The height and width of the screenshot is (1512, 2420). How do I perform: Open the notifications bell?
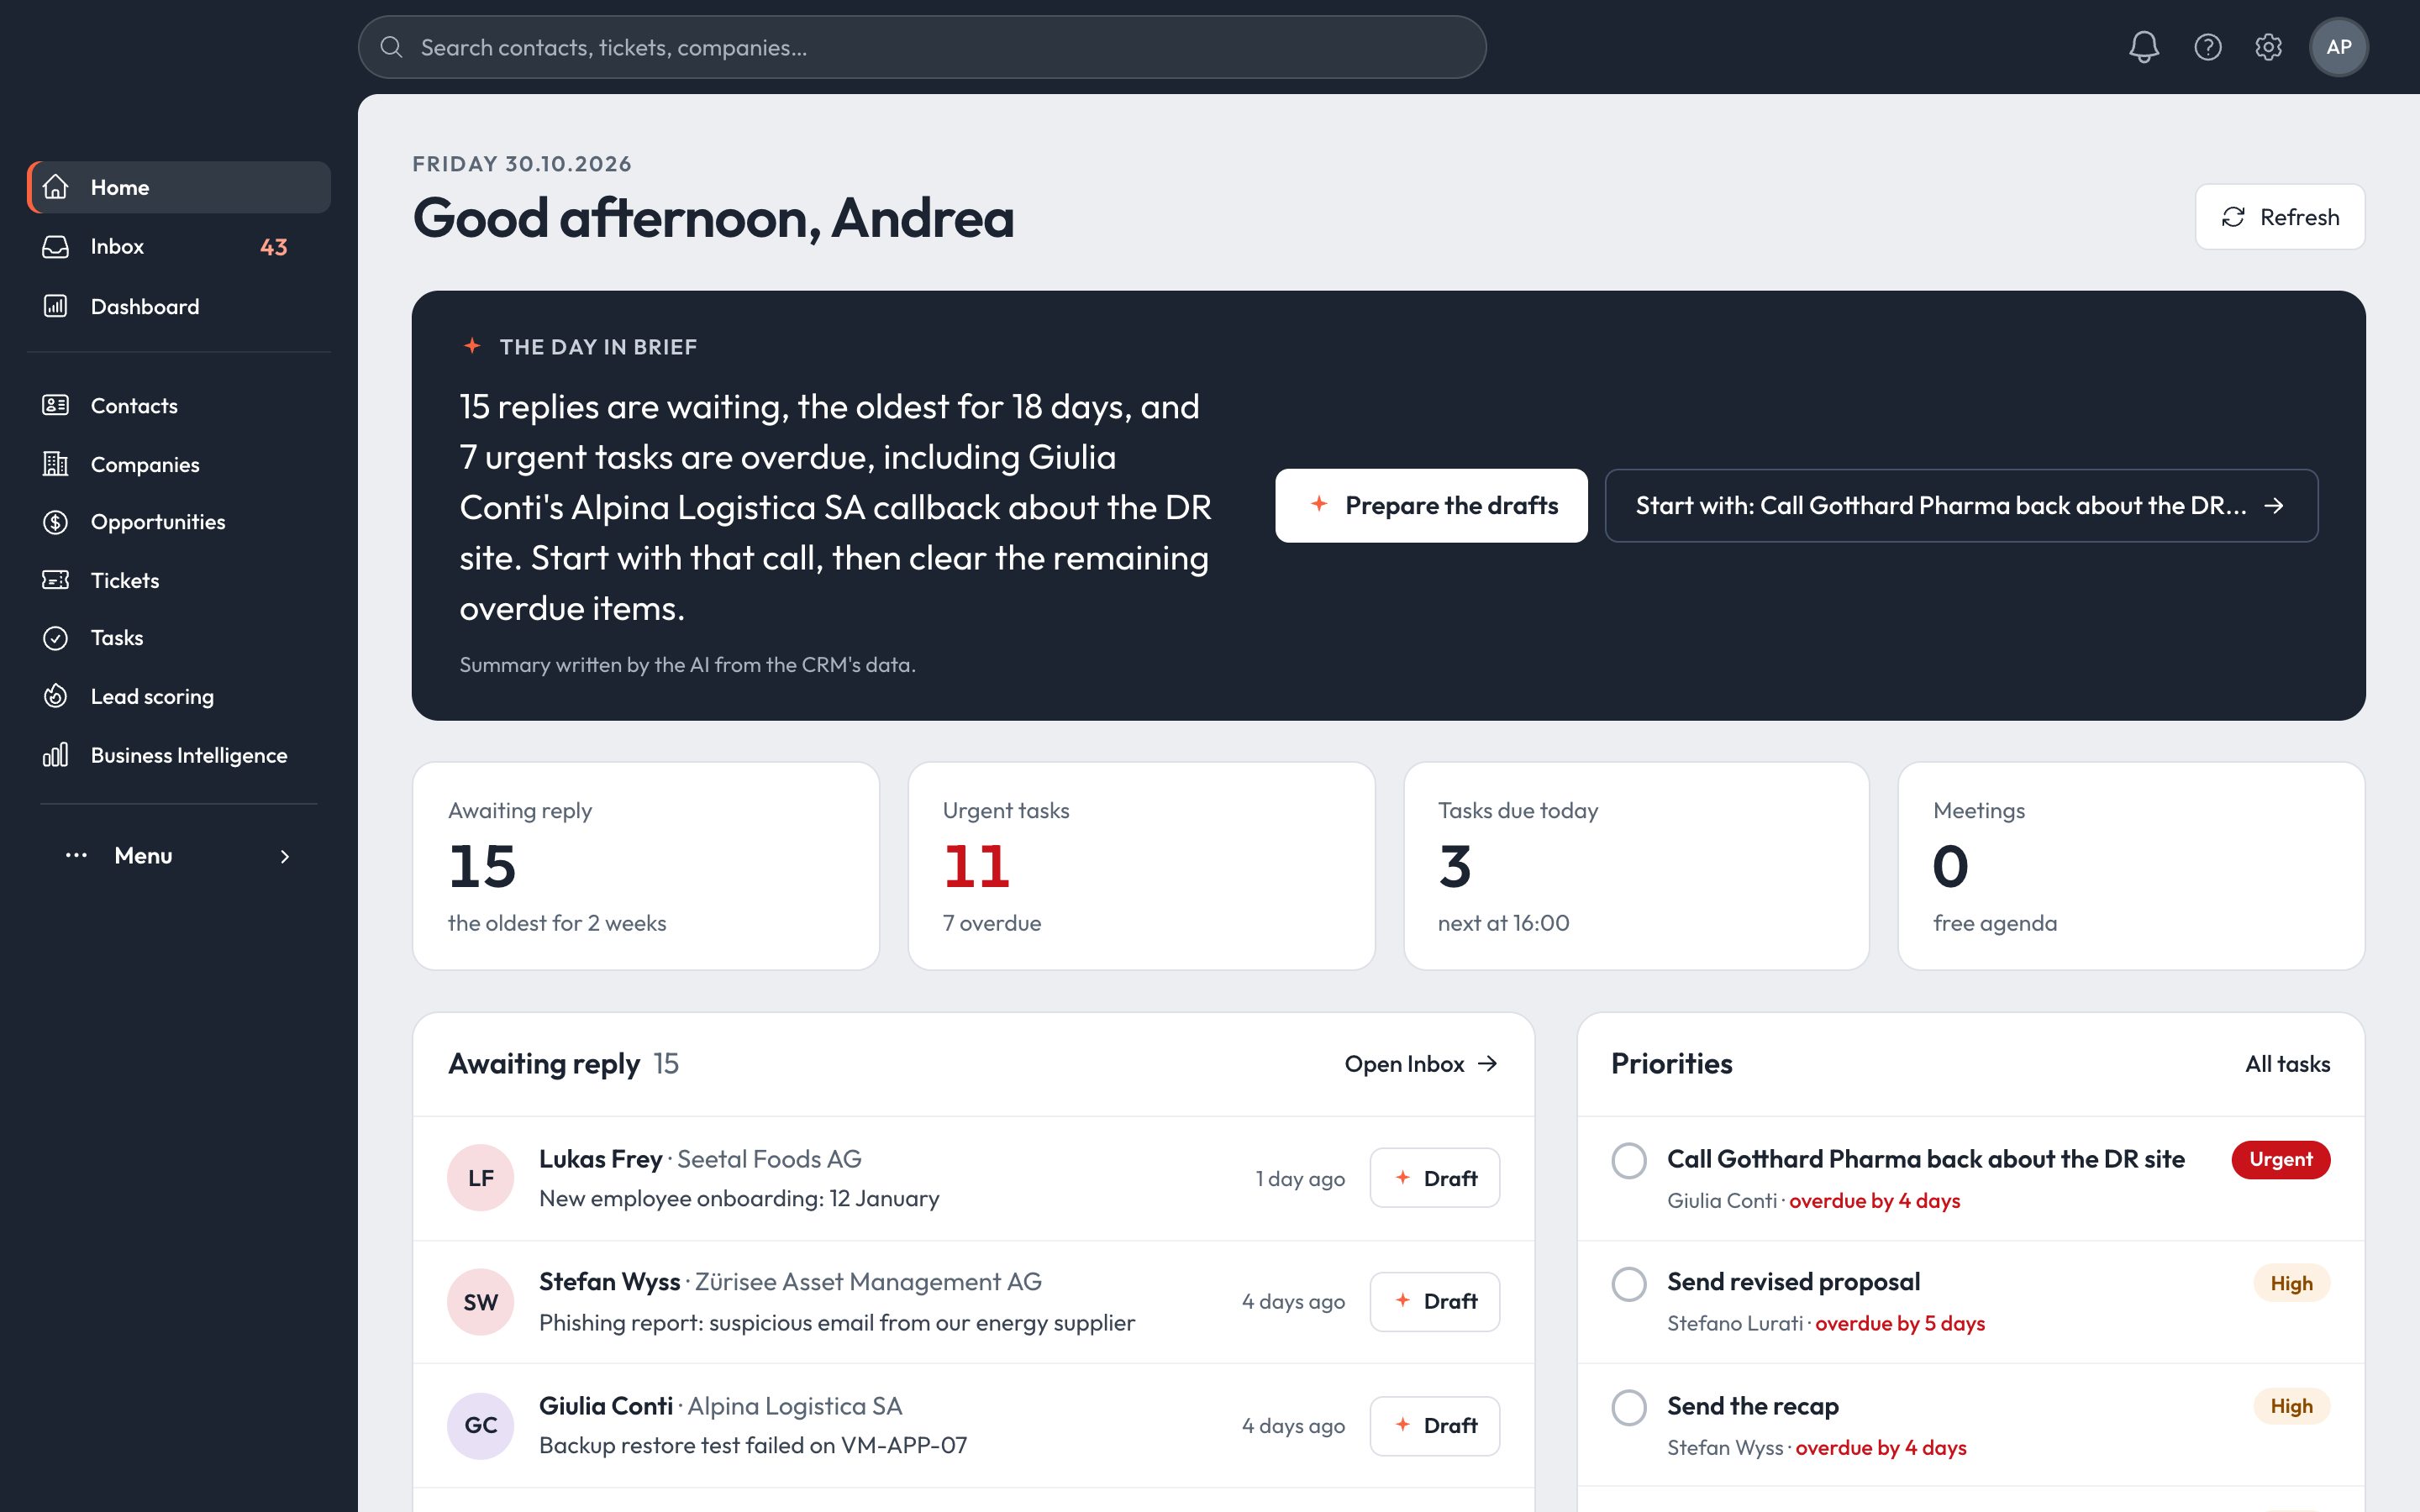pyautogui.click(x=2143, y=47)
